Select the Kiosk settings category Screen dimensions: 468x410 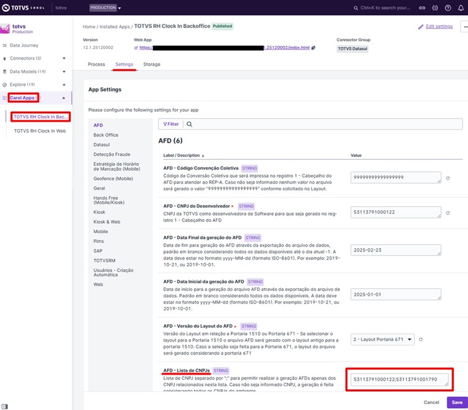click(x=100, y=212)
